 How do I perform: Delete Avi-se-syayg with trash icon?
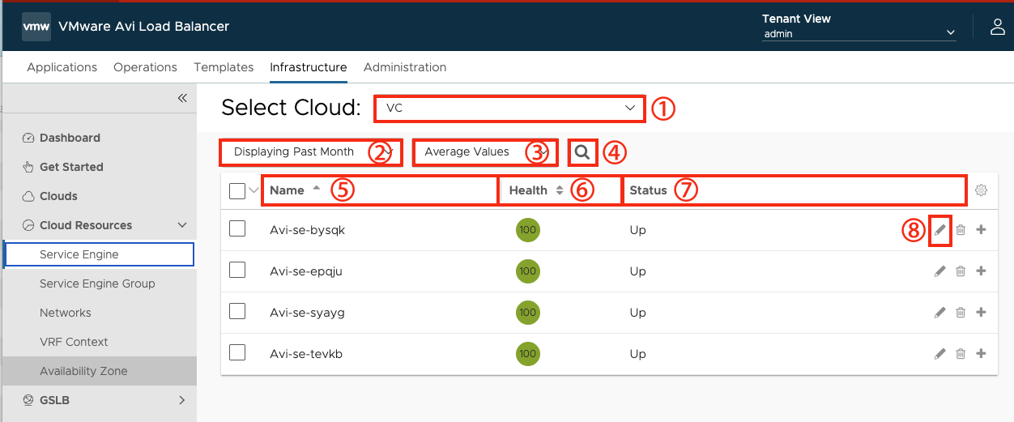(x=961, y=313)
